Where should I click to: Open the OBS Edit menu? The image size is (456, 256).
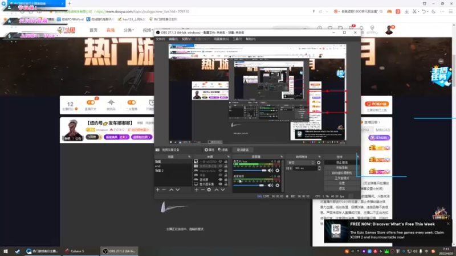[173, 39]
